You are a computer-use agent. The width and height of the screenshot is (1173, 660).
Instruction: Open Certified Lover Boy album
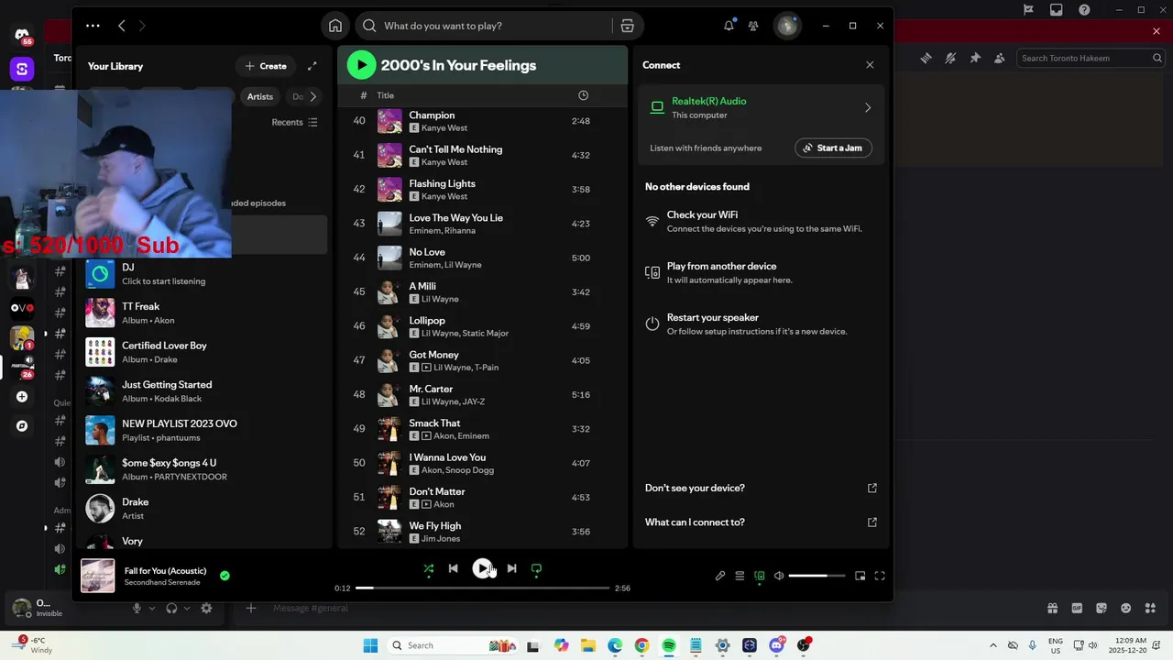[203, 352]
